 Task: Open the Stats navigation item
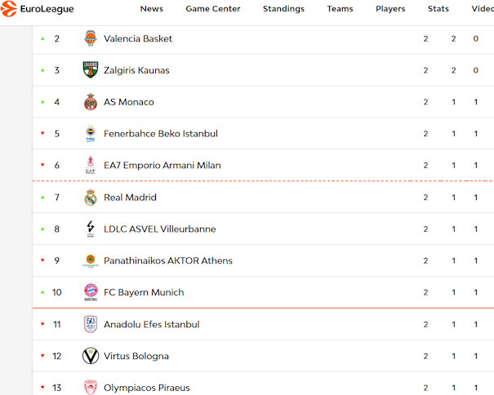(x=438, y=9)
